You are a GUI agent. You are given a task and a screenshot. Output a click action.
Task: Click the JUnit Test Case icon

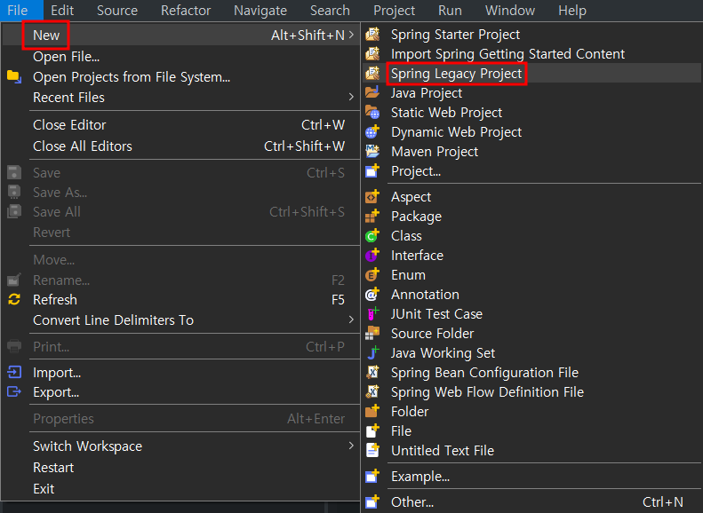[x=372, y=314]
